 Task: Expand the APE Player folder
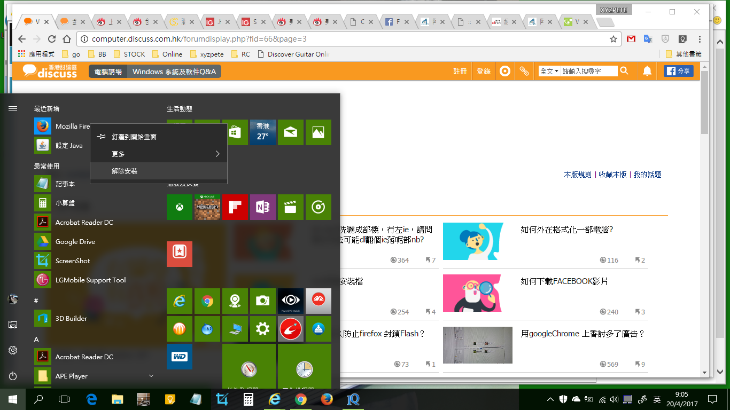94,376
